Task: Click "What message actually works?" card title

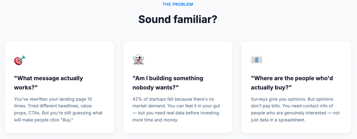Action: [x=48, y=82]
